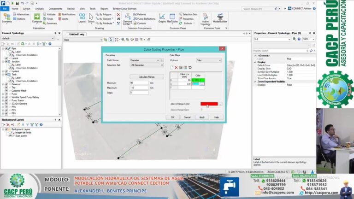The height and width of the screenshot is (199, 354).
Task: Switch to the Components ribbon tab
Action: tap(55, 9)
